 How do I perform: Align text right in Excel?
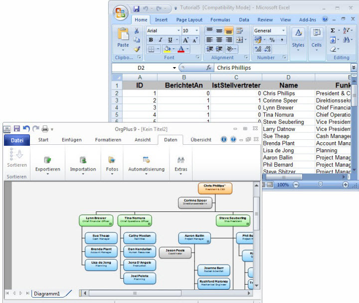[x=229, y=40]
